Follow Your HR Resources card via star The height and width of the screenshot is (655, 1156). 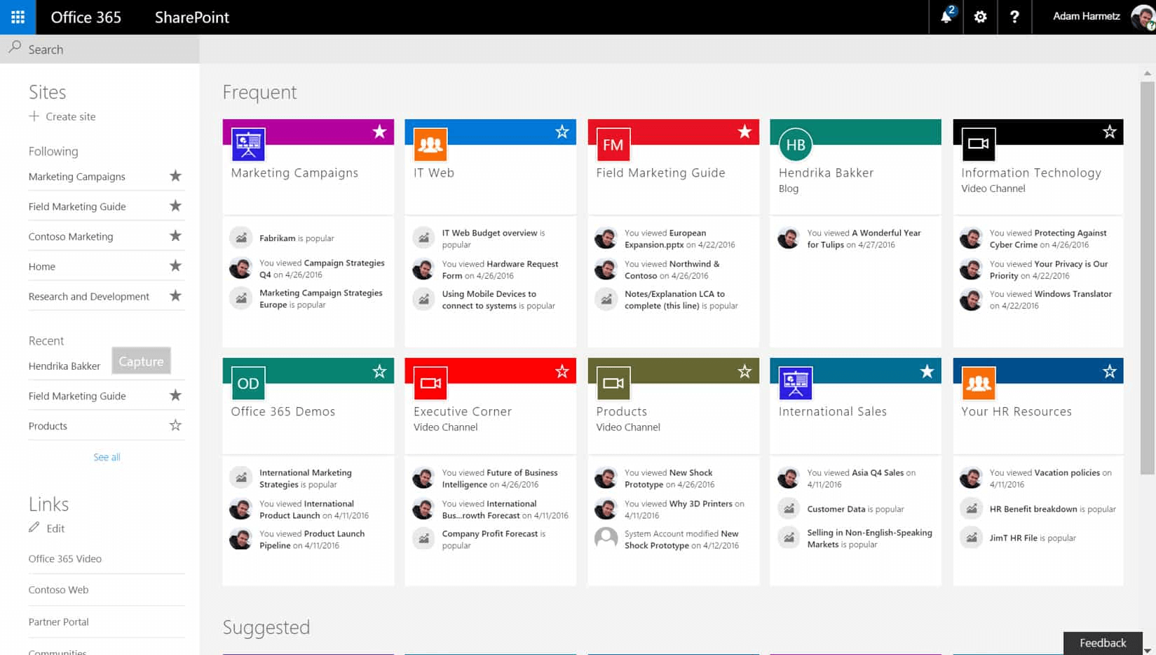pos(1110,371)
